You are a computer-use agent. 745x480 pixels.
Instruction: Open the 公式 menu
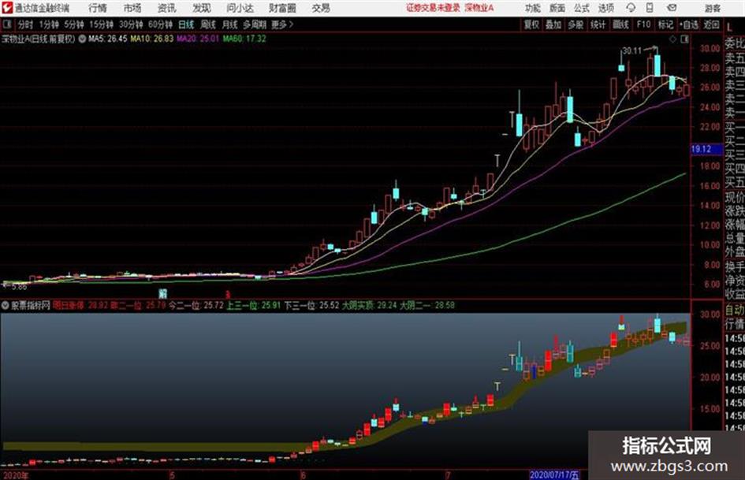pos(582,8)
